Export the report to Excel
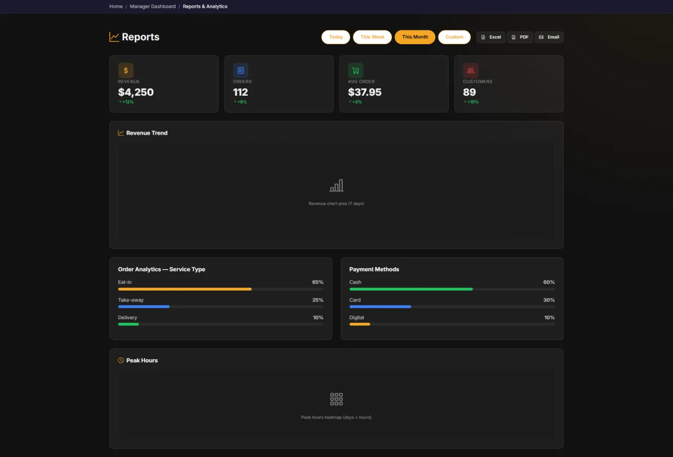 tap(491, 37)
